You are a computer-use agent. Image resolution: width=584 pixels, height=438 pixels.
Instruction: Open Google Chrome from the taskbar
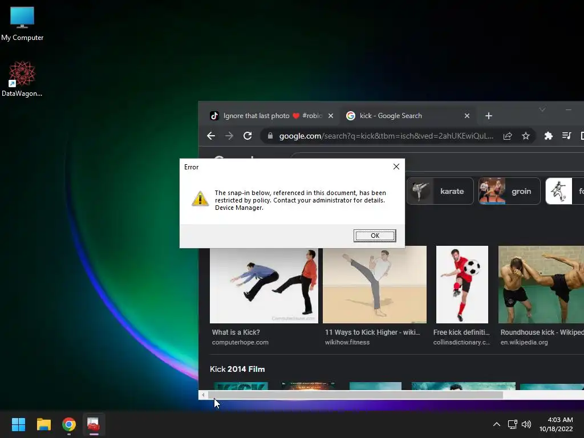point(69,424)
